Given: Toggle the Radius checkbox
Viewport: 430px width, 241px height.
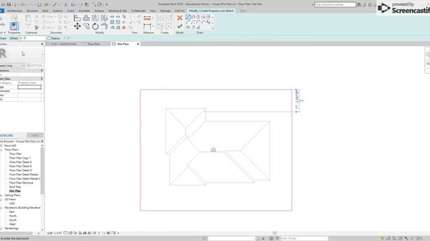Looking at the screenshot, I should click(49, 39).
